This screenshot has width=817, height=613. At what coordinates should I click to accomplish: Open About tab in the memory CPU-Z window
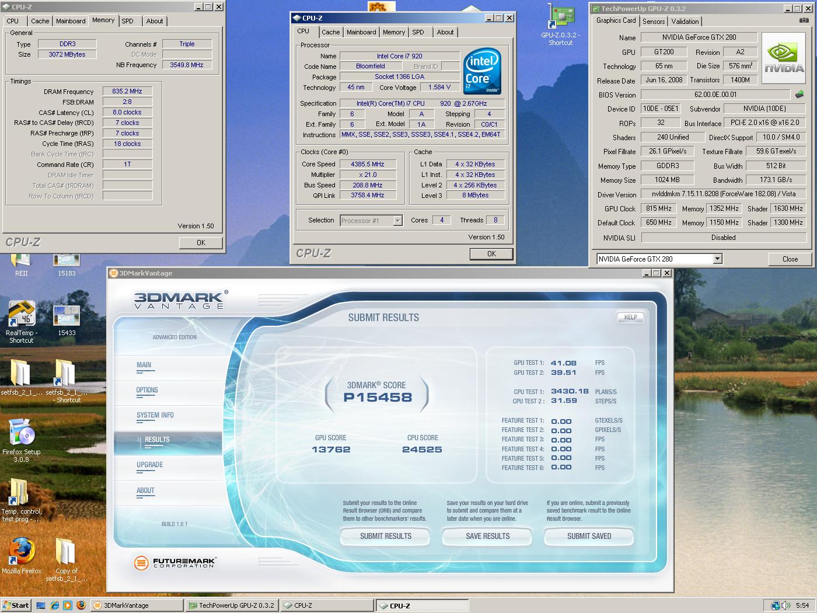pos(155,21)
